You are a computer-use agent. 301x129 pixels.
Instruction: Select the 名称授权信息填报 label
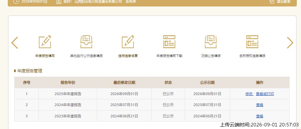252,56
